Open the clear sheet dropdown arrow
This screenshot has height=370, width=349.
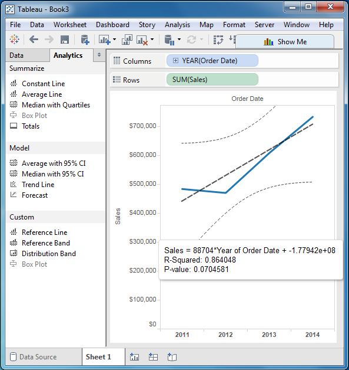pyautogui.click(x=152, y=39)
